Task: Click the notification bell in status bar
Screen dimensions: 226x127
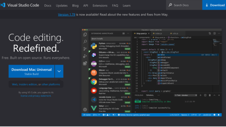Action: (x=219, y=115)
